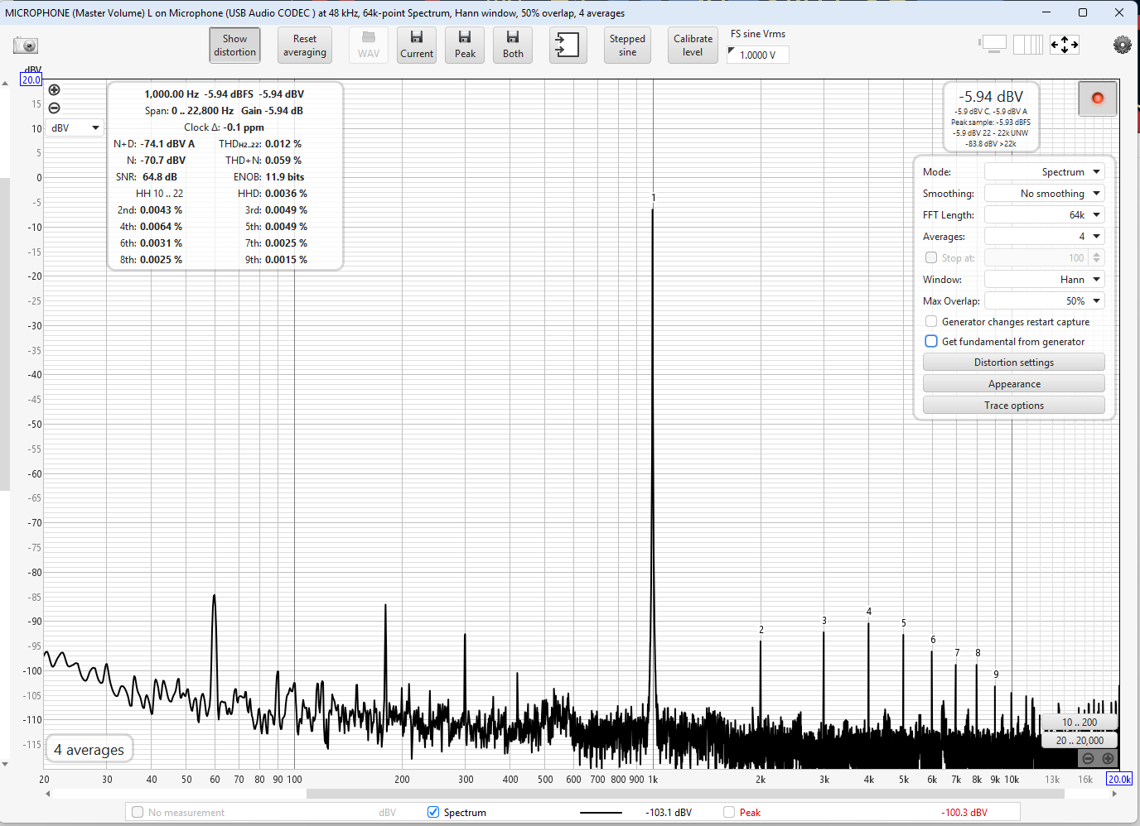Viewport: 1140px width, 826px height.
Task: Open the Window dropdown showing Hann
Action: pos(1044,280)
